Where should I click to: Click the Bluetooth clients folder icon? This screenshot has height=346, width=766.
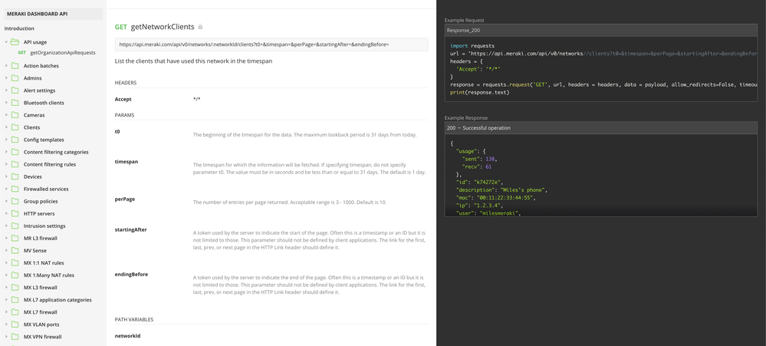tap(15, 103)
